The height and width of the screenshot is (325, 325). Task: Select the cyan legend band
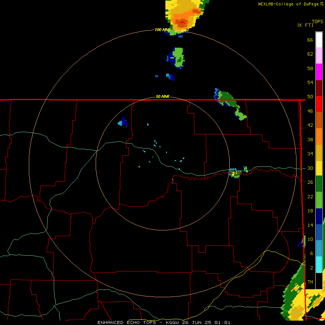[x=319, y=265]
